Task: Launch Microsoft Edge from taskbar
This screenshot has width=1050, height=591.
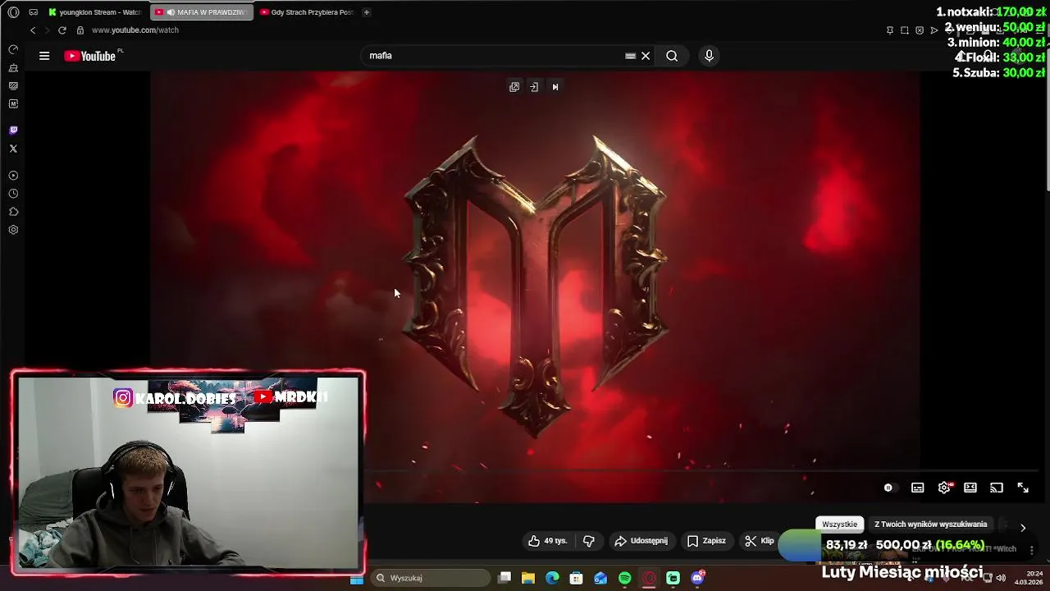Action: click(552, 578)
